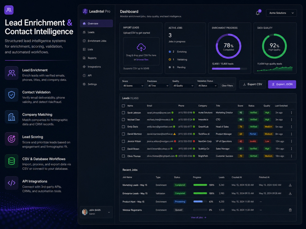
Task: Open row actions menu for David Brown
Action: point(291,149)
